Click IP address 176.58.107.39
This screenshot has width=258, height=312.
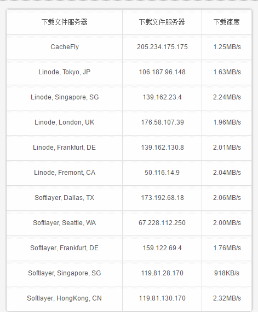pyautogui.click(x=162, y=122)
